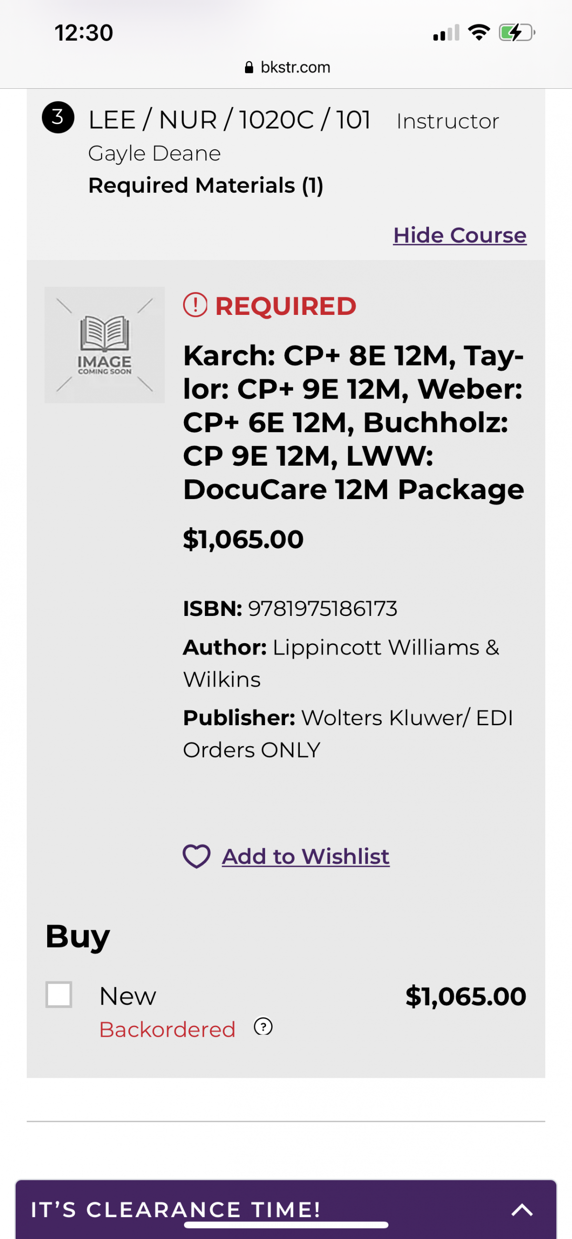Check the New purchase option box

[x=59, y=995]
